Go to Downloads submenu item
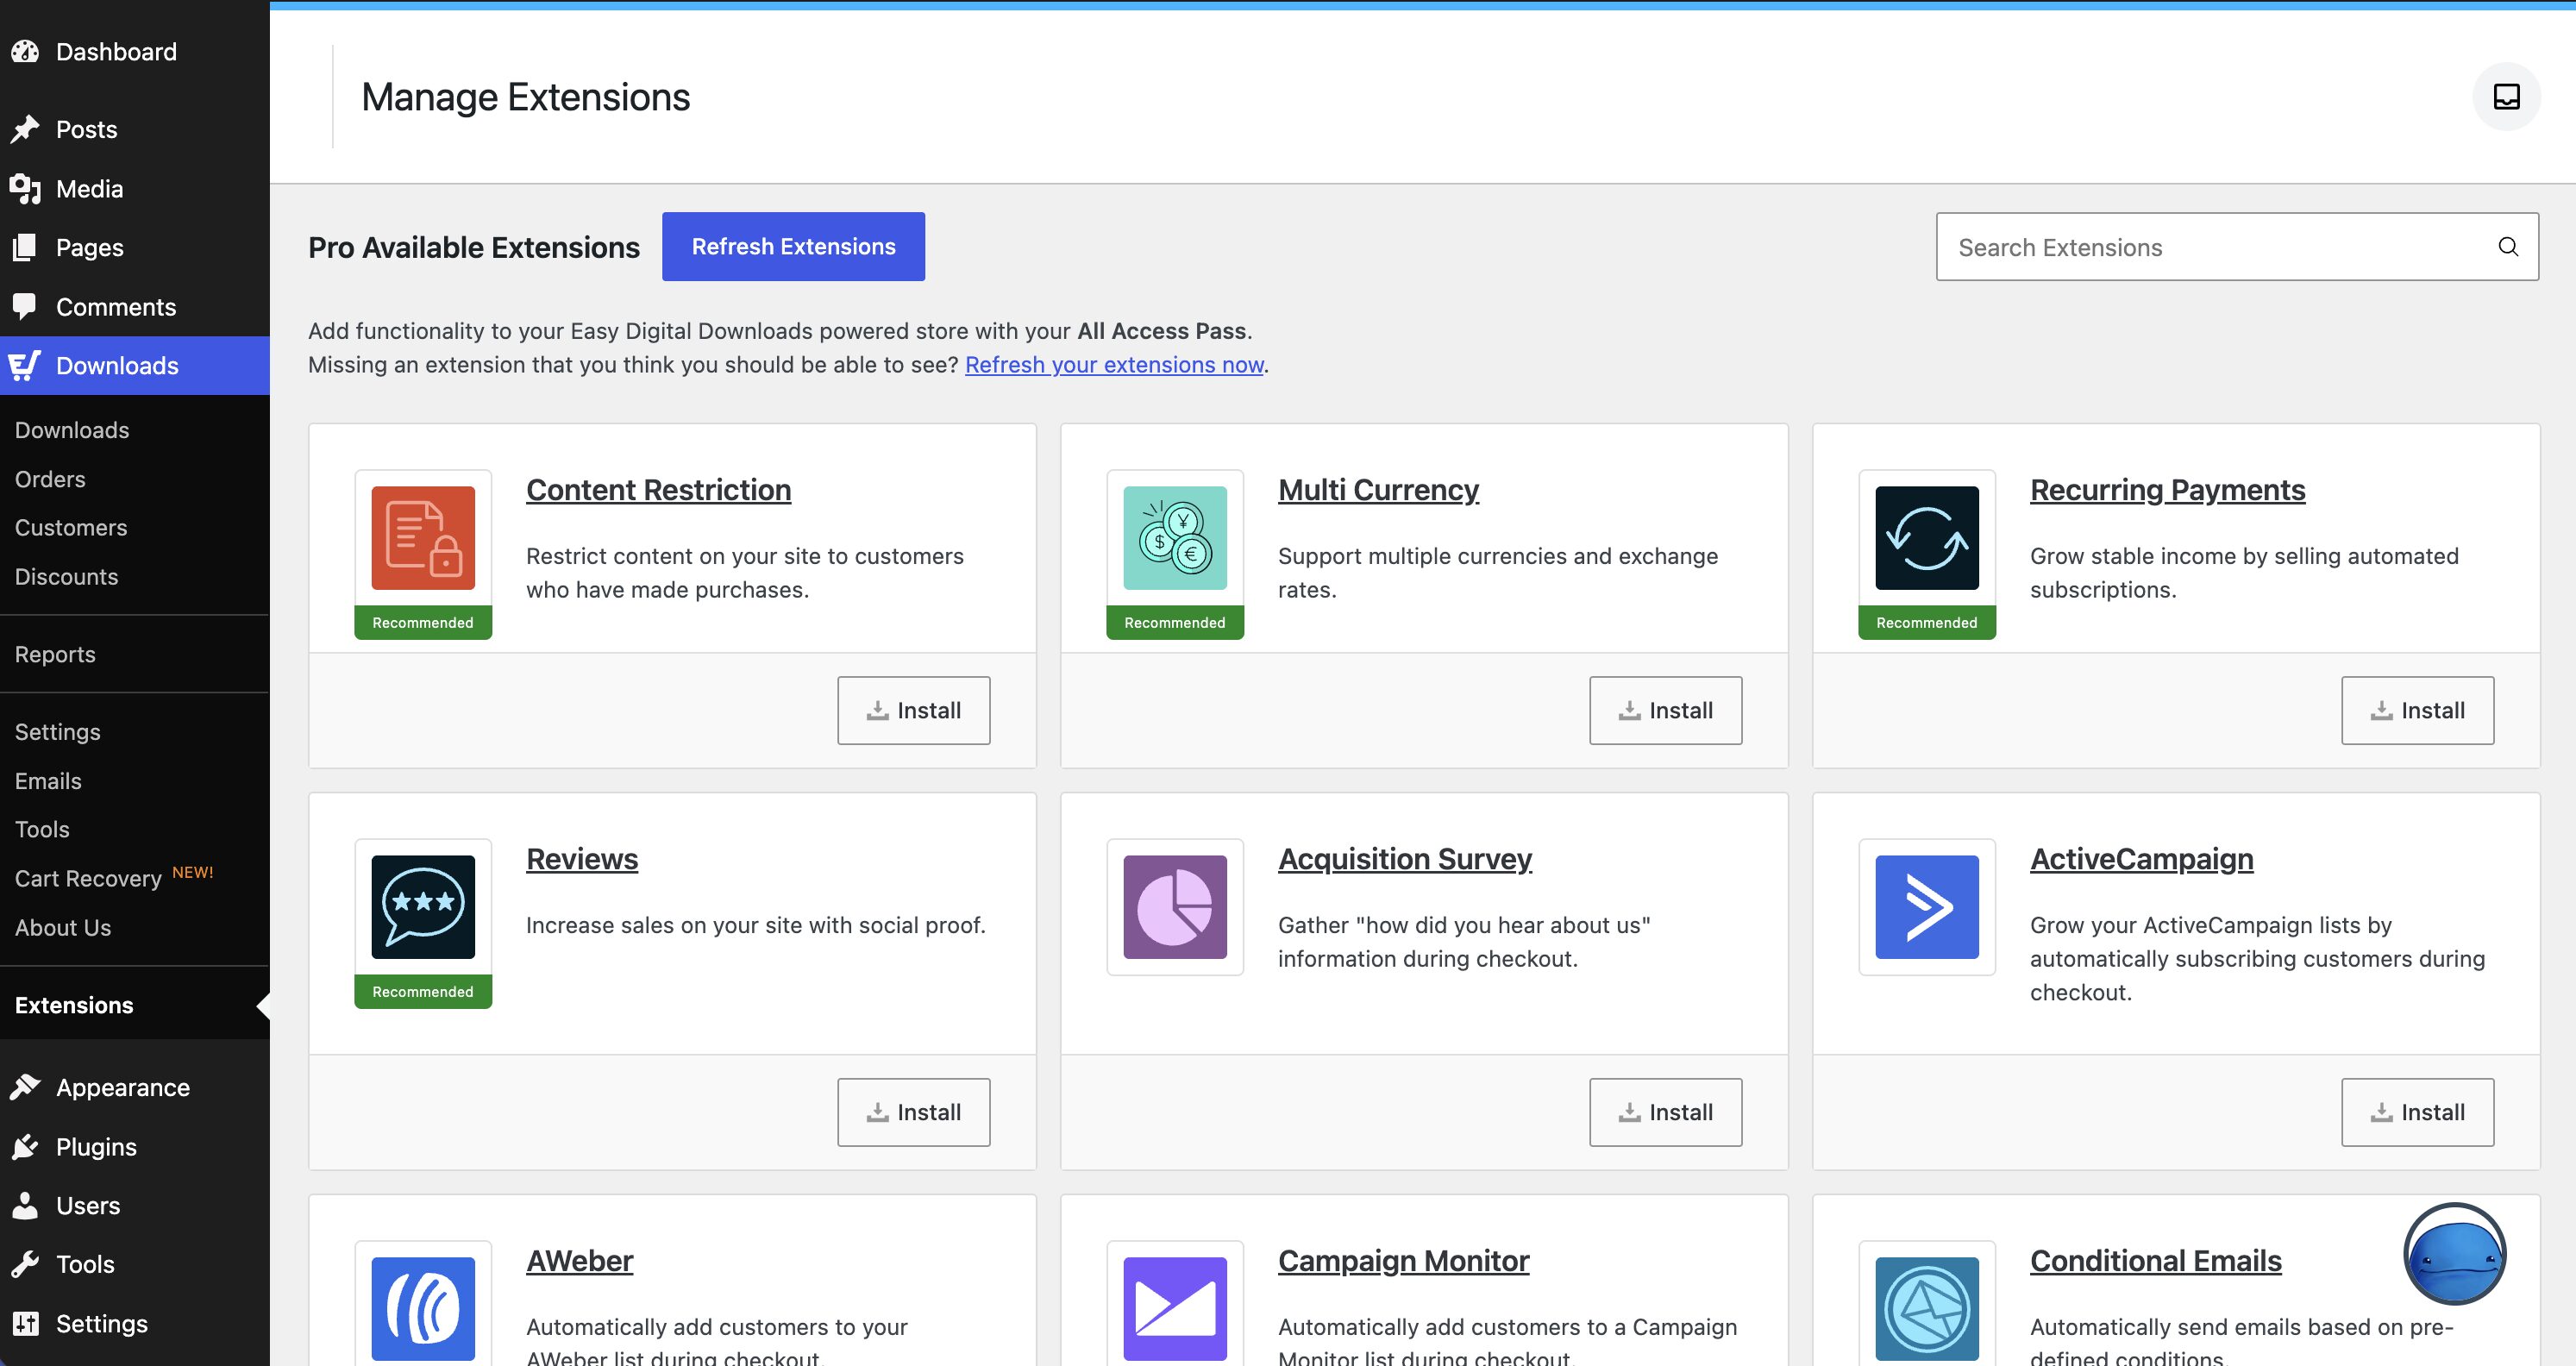The width and height of the screenshot is (2576, 1366). coord(72,430)
